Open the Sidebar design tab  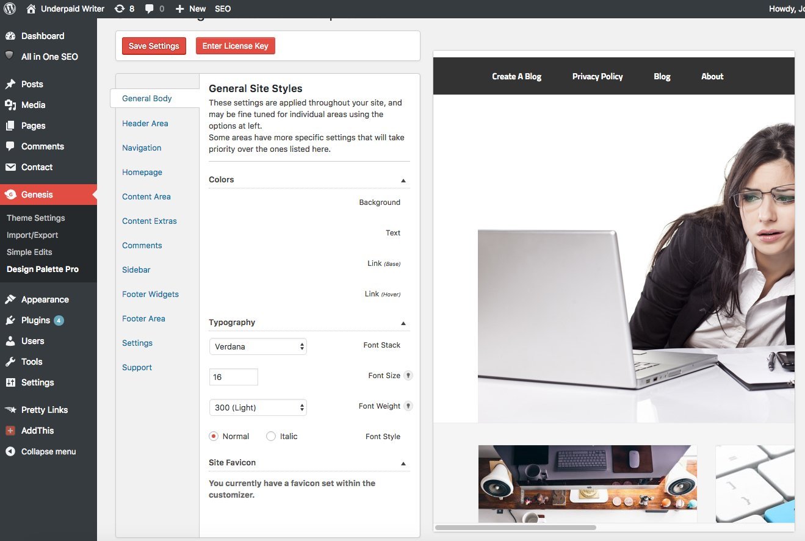click(136, 270)
